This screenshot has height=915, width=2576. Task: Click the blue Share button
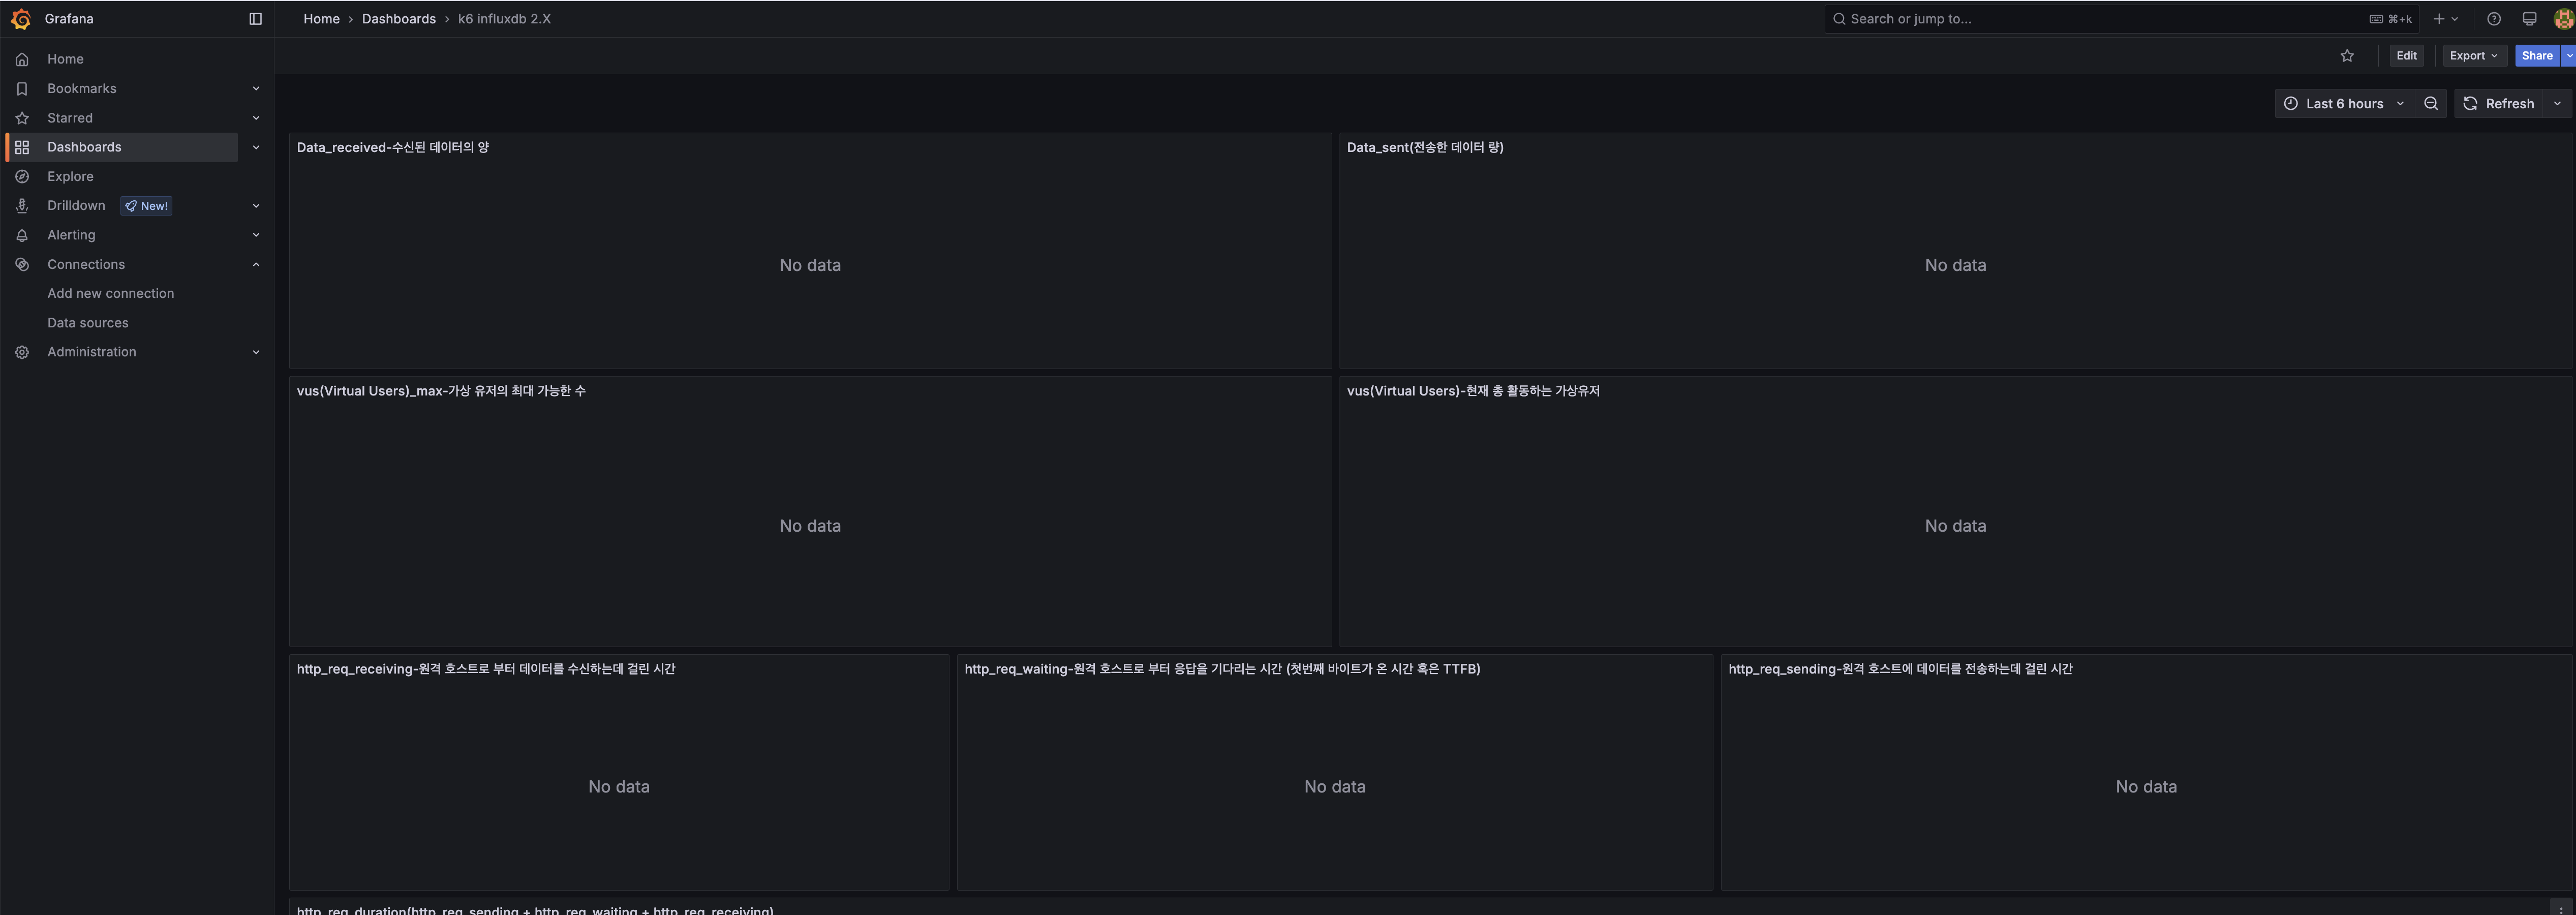2536,56
